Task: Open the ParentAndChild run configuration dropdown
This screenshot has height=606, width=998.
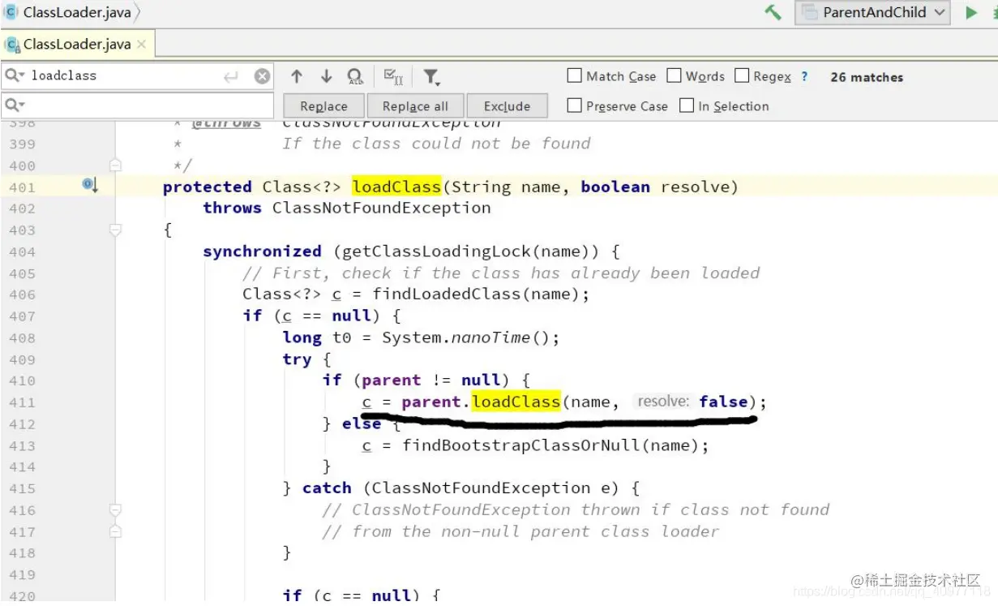Action: [872, 12]
